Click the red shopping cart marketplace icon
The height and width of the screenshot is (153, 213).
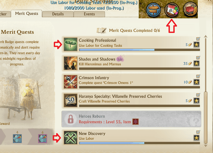pos(190,9)
